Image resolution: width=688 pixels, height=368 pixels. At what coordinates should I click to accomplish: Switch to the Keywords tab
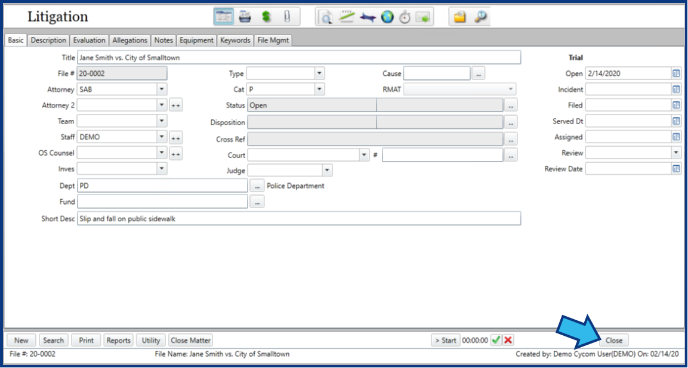tap(235, 41)
